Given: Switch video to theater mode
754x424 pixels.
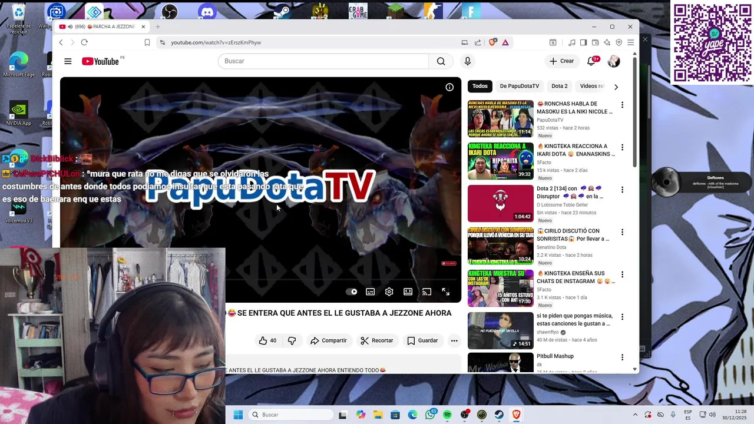Looking at the screenshot, I should 408,291.
